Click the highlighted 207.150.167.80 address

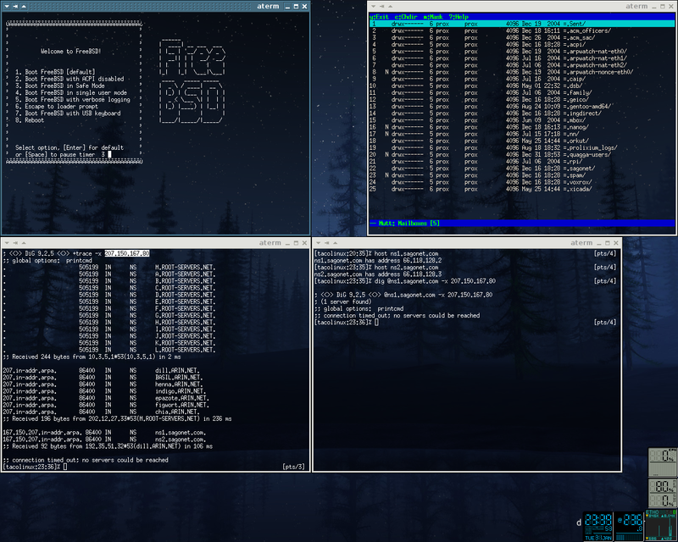127,253
